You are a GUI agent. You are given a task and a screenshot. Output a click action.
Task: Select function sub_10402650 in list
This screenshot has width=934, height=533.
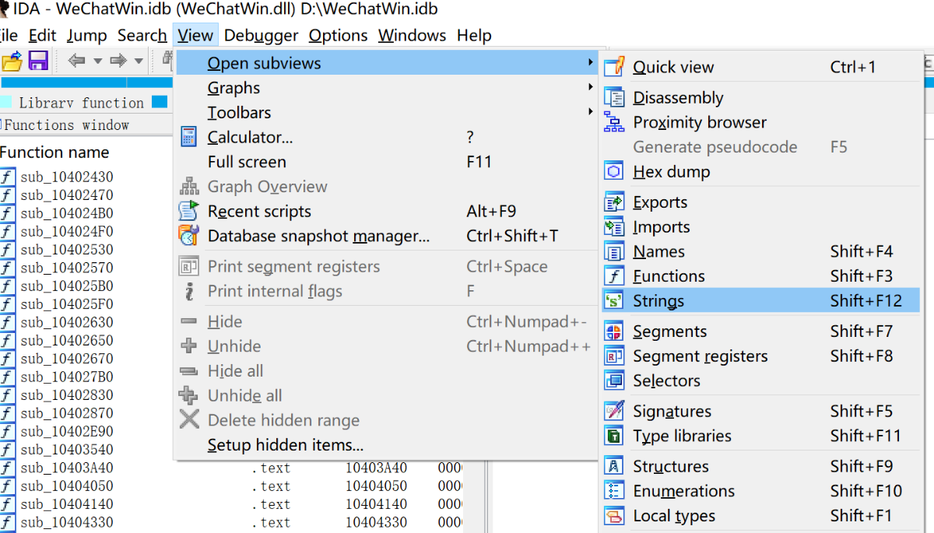coord(67,341)
